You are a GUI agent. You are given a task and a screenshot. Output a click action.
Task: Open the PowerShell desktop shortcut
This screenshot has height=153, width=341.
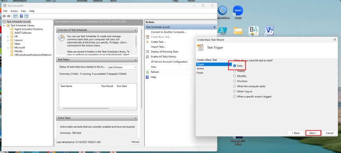(223, 31)
